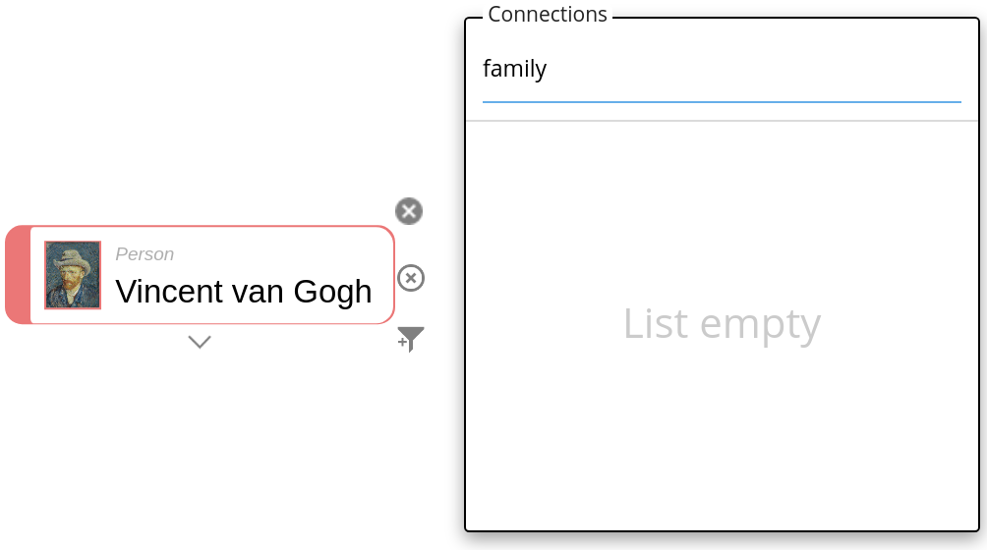This screenshot has height=550, width=987.
Task: Expand the chevron below the Van Gogh card
Action: point(200,342)
